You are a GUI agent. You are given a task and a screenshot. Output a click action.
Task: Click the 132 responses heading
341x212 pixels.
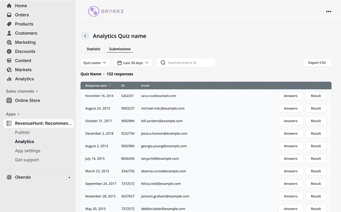[120, 74]
